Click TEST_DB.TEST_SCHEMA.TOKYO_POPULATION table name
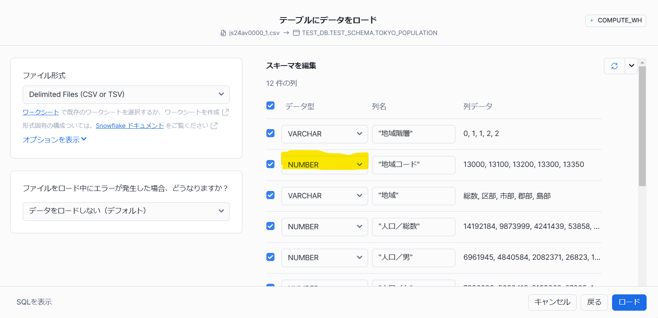The image size is (658, 318). (370, 33)
